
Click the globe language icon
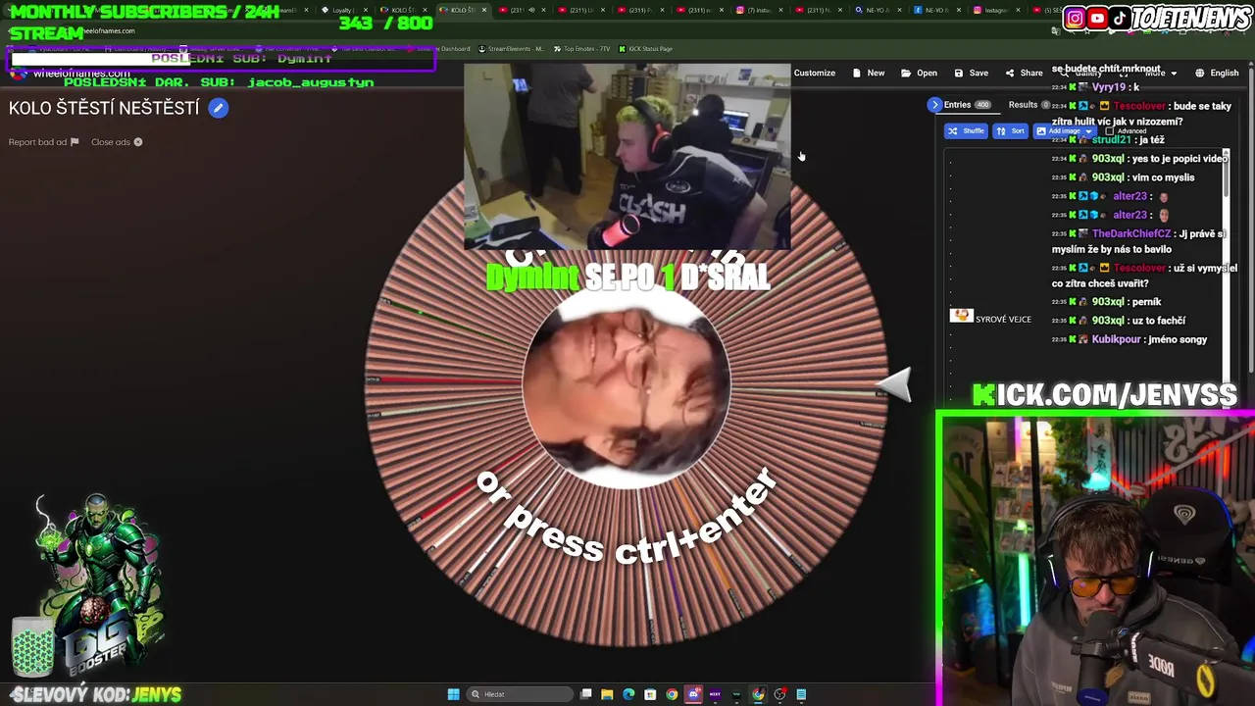[1199, 73]
